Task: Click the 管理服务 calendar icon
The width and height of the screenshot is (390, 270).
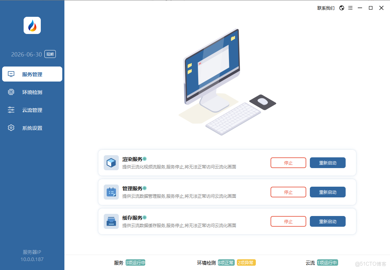Action: [x=111, y=192]
